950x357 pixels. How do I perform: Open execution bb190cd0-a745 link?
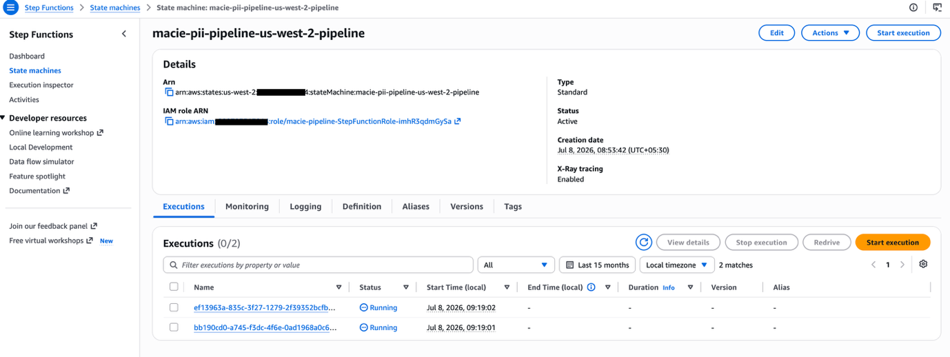265,328
